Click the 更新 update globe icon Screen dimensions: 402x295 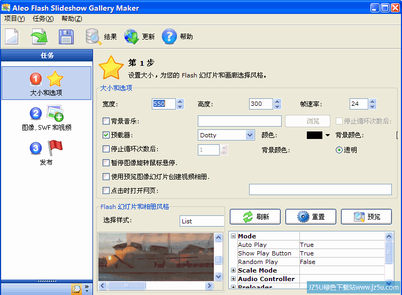(x=132, y=37)
